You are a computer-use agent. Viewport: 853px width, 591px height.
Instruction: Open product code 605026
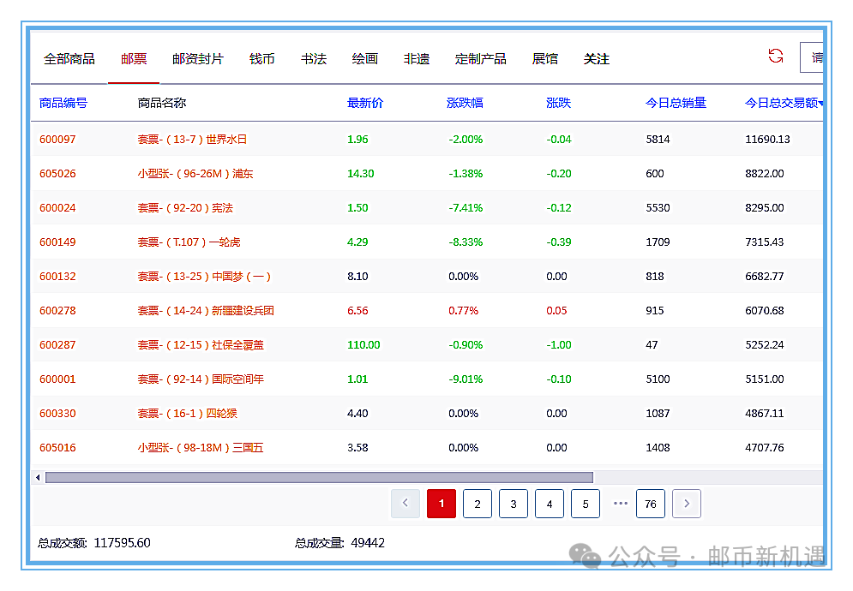[x=57, y=173]
